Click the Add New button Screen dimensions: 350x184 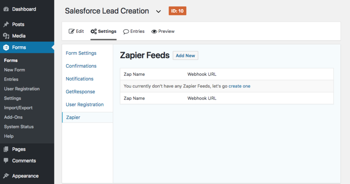pos(185,56)
